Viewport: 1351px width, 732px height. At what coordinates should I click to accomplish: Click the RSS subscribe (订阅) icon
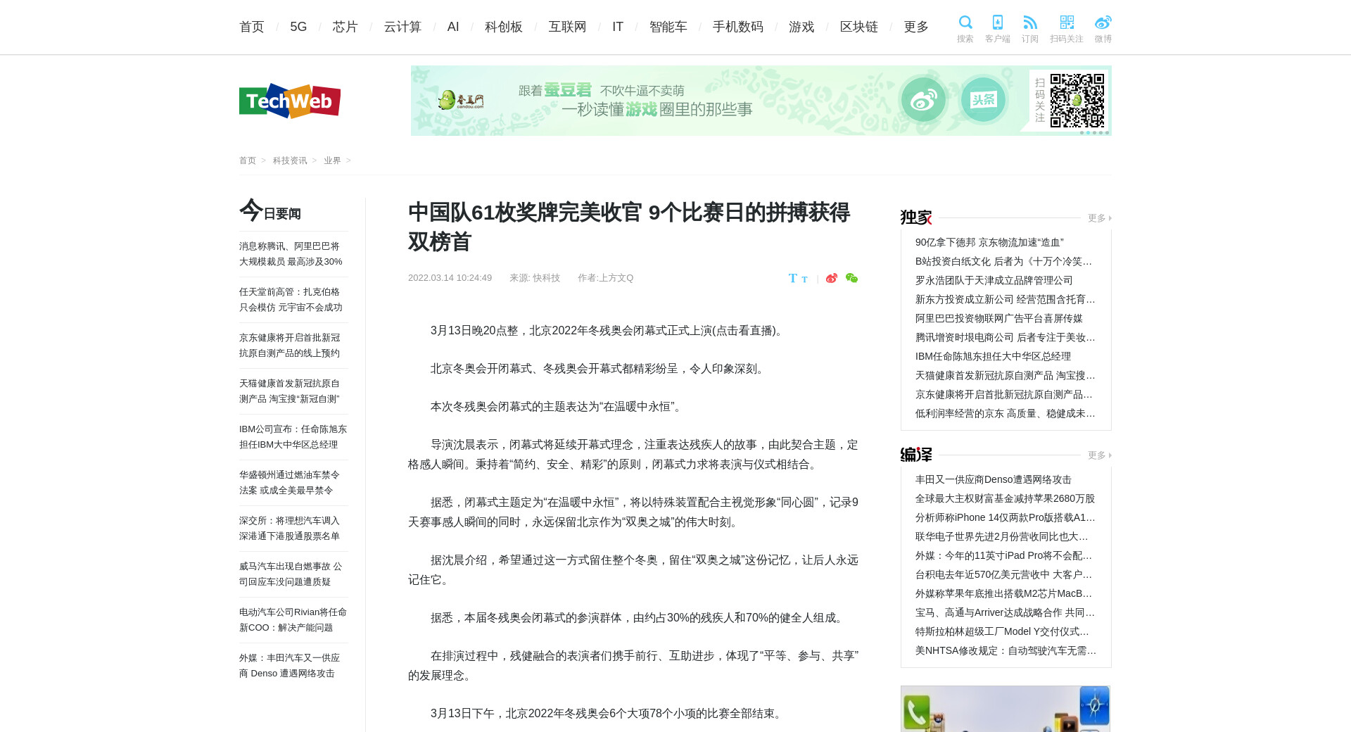(1030, 23)
